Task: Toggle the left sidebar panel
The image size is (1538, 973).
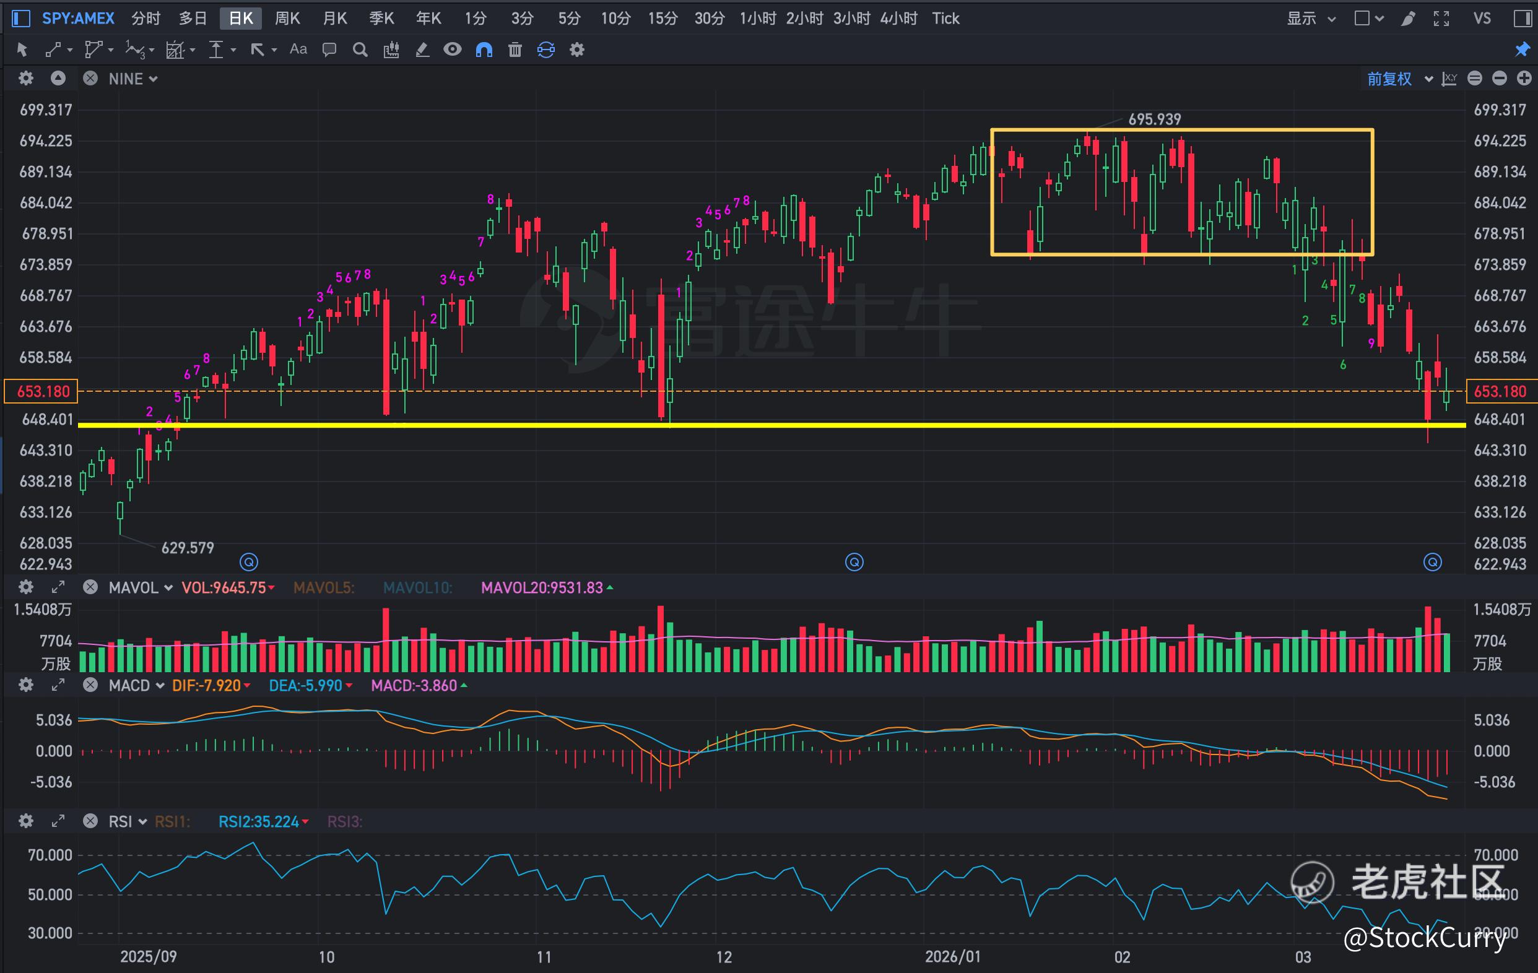Action: tap(21, 19)
